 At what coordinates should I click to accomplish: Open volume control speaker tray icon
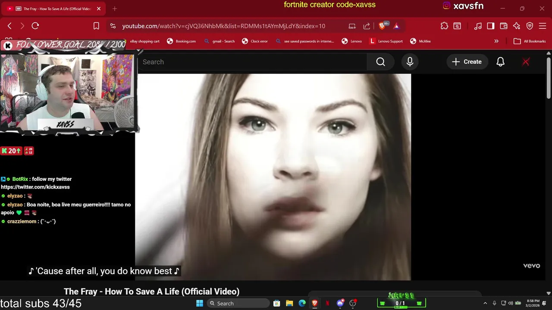coord(511,304)
